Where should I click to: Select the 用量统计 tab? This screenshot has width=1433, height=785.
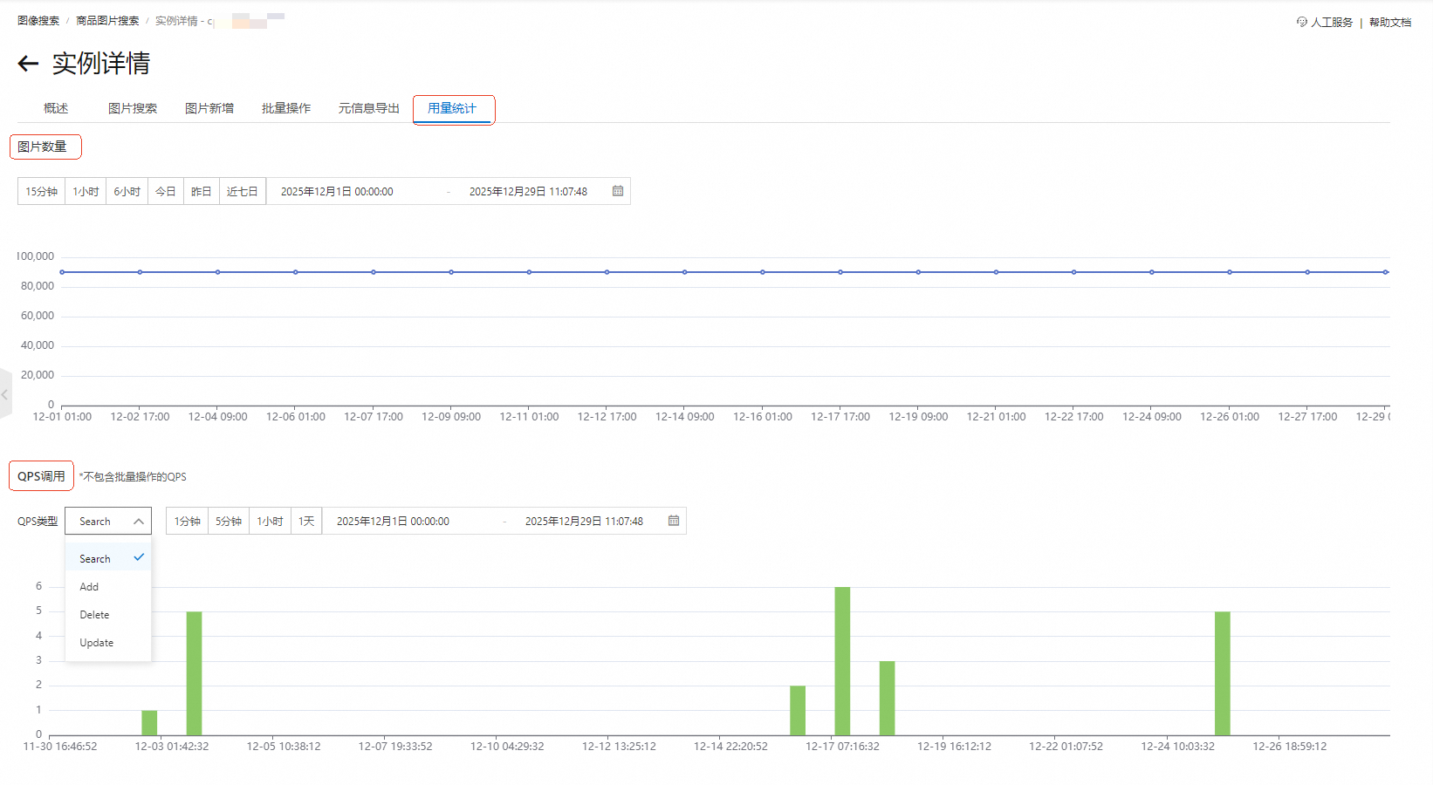(452, 108)
